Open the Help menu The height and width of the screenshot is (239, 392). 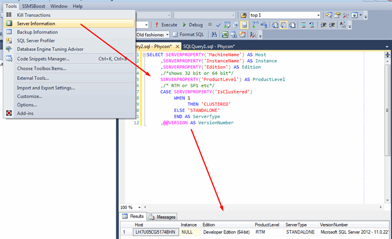tap(77, 6)
